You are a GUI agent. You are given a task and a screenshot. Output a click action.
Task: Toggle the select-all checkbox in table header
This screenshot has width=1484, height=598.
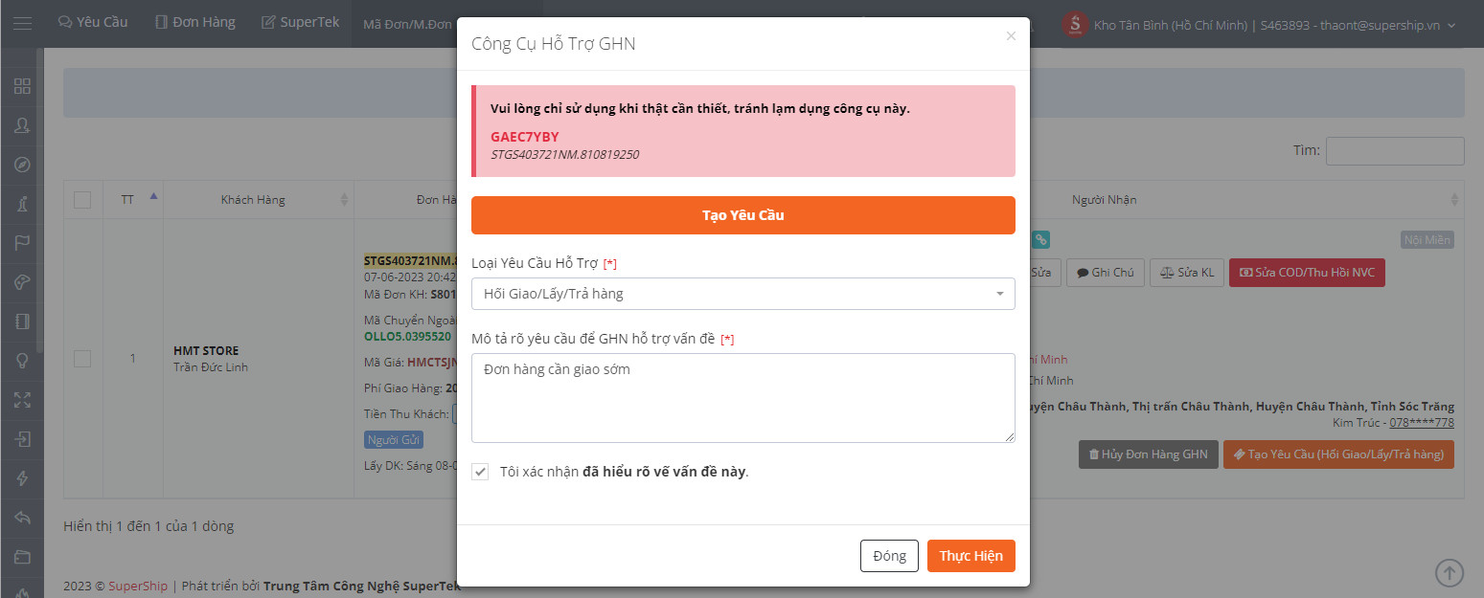[x=82, y=199]
